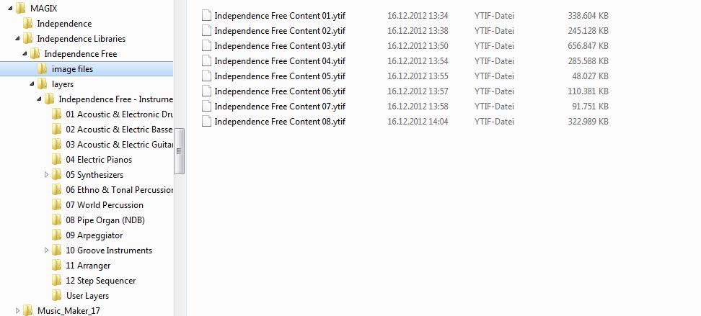Expand the 05 Synthesizers folder arrow
Image resolution: width=701 pixels, height=316 pixels.
pyautogui.click(x=46, y=174)
